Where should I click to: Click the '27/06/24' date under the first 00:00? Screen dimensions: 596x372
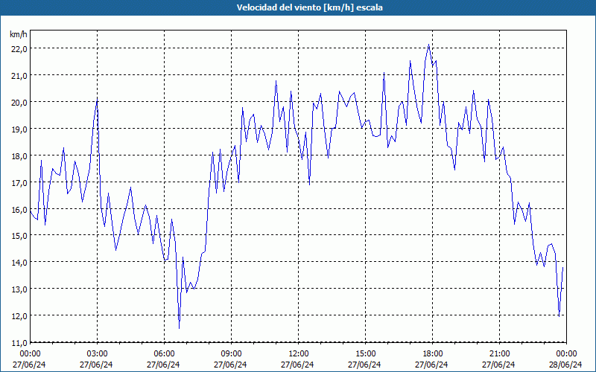click(29, 365)
